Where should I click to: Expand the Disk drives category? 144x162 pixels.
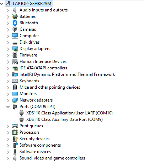[8, 43]
